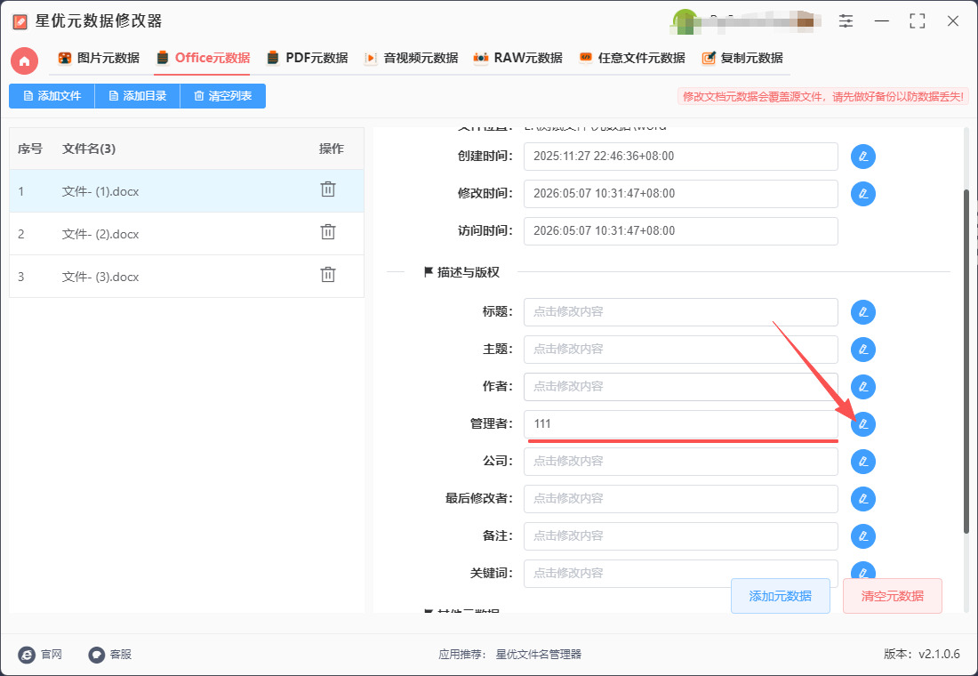Select the file row 文件- (1).docx
The width and height of the screenshot is (978, 676).
[x=187, y=191]
